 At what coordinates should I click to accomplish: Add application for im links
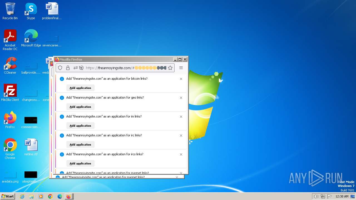pos(80,126)
